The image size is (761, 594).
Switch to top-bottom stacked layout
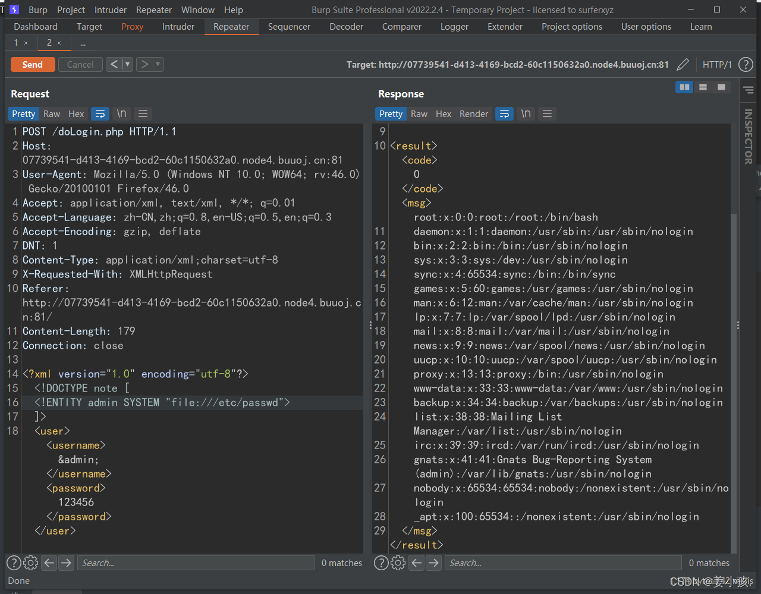(703, 87)
